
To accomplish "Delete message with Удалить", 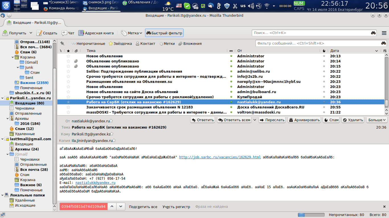I will 353,120.
